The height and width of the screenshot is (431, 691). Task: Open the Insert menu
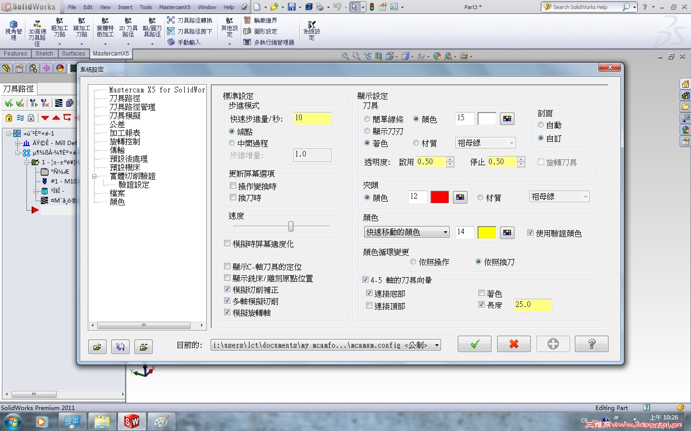tap(125, 7)
